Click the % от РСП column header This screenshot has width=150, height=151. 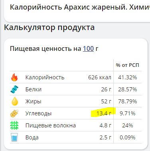click(x=128, y=65)
